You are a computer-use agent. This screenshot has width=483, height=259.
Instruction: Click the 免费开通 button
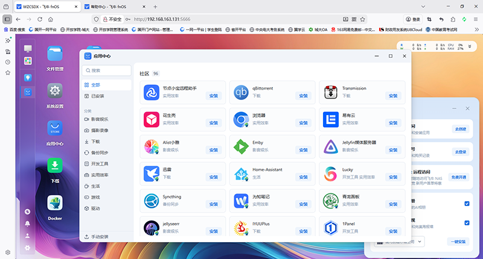[x=459, y=177]
